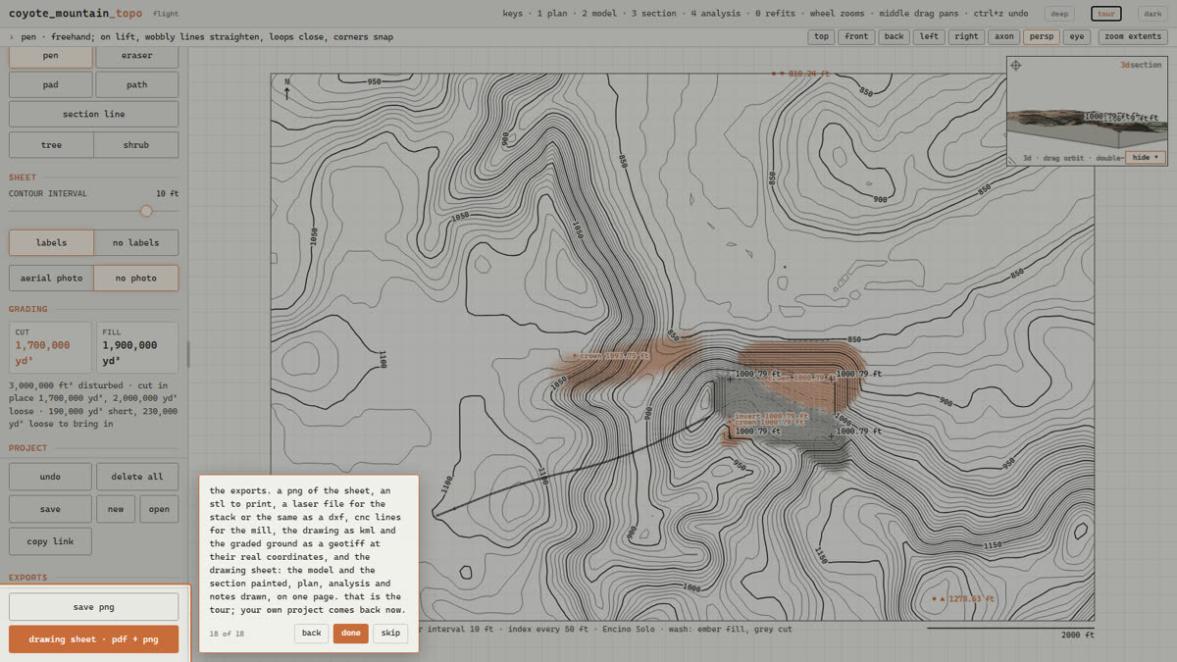This screenshot has height=662, width=1177.
Task: Save the project
Action: pyautogui.click(x=50, y=509)
